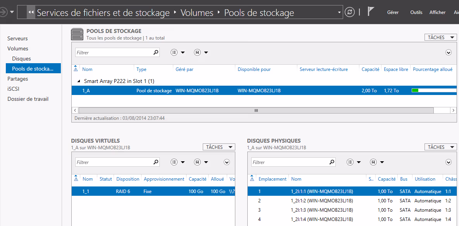Click save query icon in Pools de stockage
The image size is (459, 226).
tap(197, 52)
